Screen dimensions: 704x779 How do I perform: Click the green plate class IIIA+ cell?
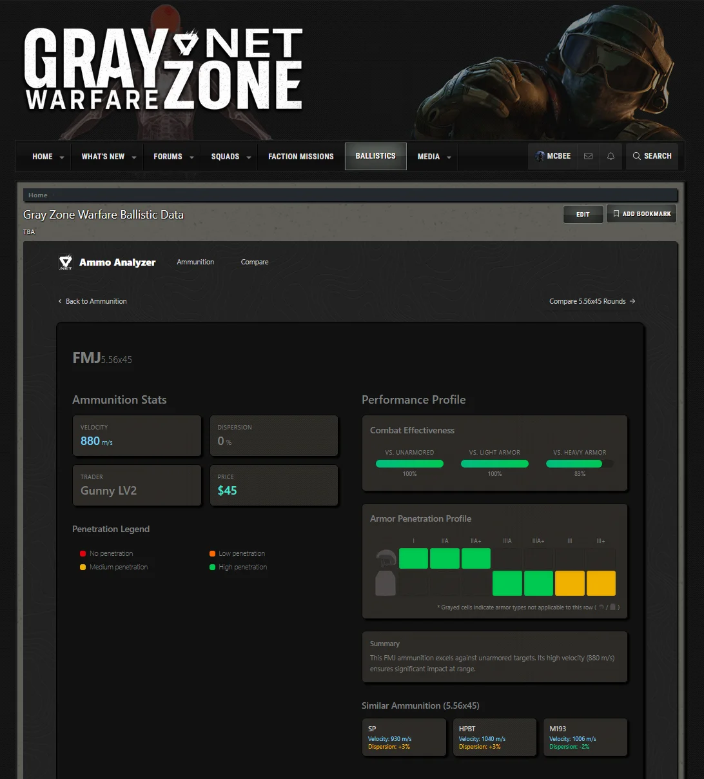click(x=538, y=583)
